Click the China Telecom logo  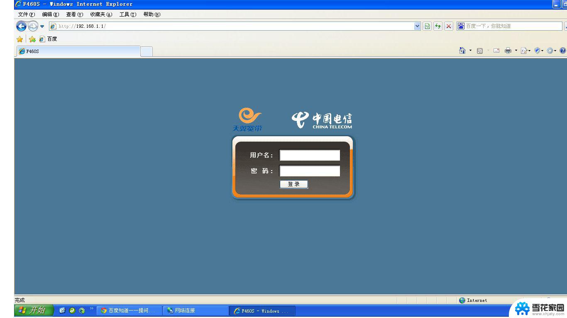(322, 120)
